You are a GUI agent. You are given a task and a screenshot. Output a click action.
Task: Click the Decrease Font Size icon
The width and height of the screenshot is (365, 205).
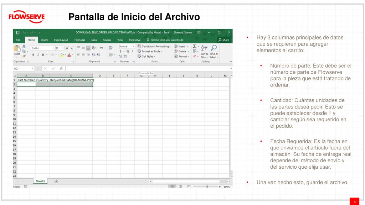coord(72,48)
